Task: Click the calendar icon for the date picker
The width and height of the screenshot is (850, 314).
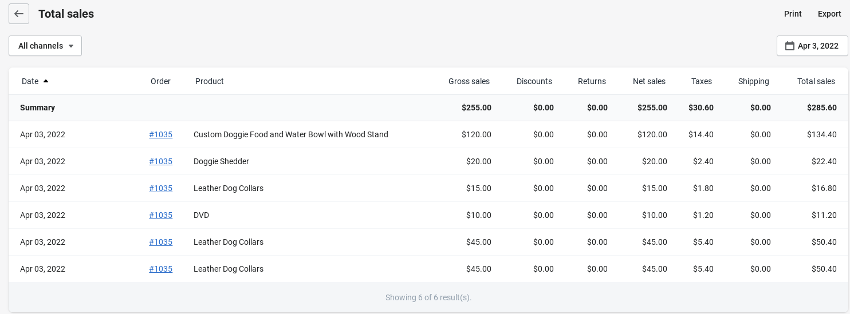Action: pyautogui.click(x=789, y=46)
